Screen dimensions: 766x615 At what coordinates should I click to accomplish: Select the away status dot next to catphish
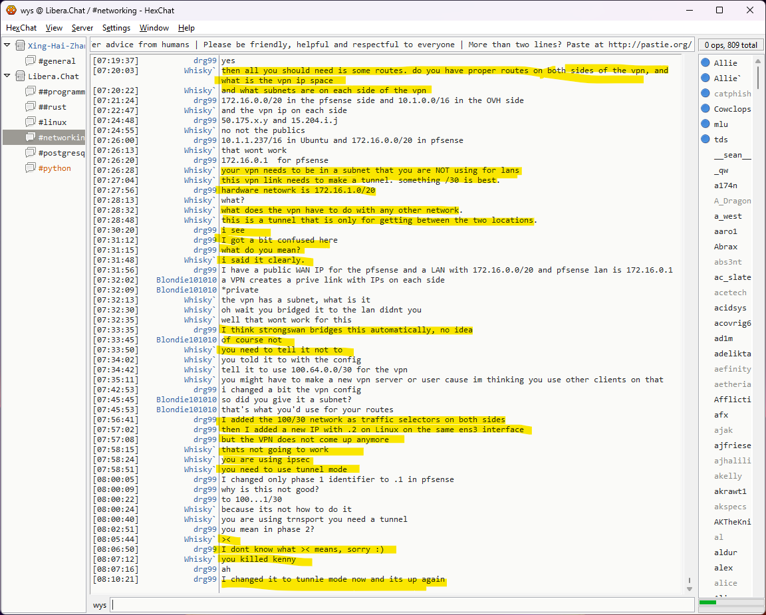tap(705, 94)
